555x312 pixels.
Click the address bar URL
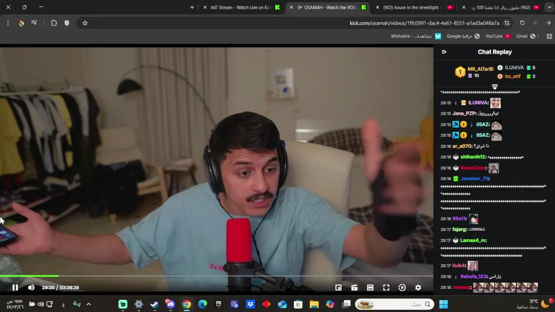point(424,23)
